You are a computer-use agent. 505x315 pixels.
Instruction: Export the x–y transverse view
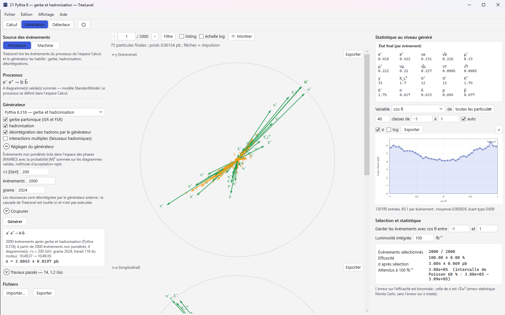tap(353, 54)
